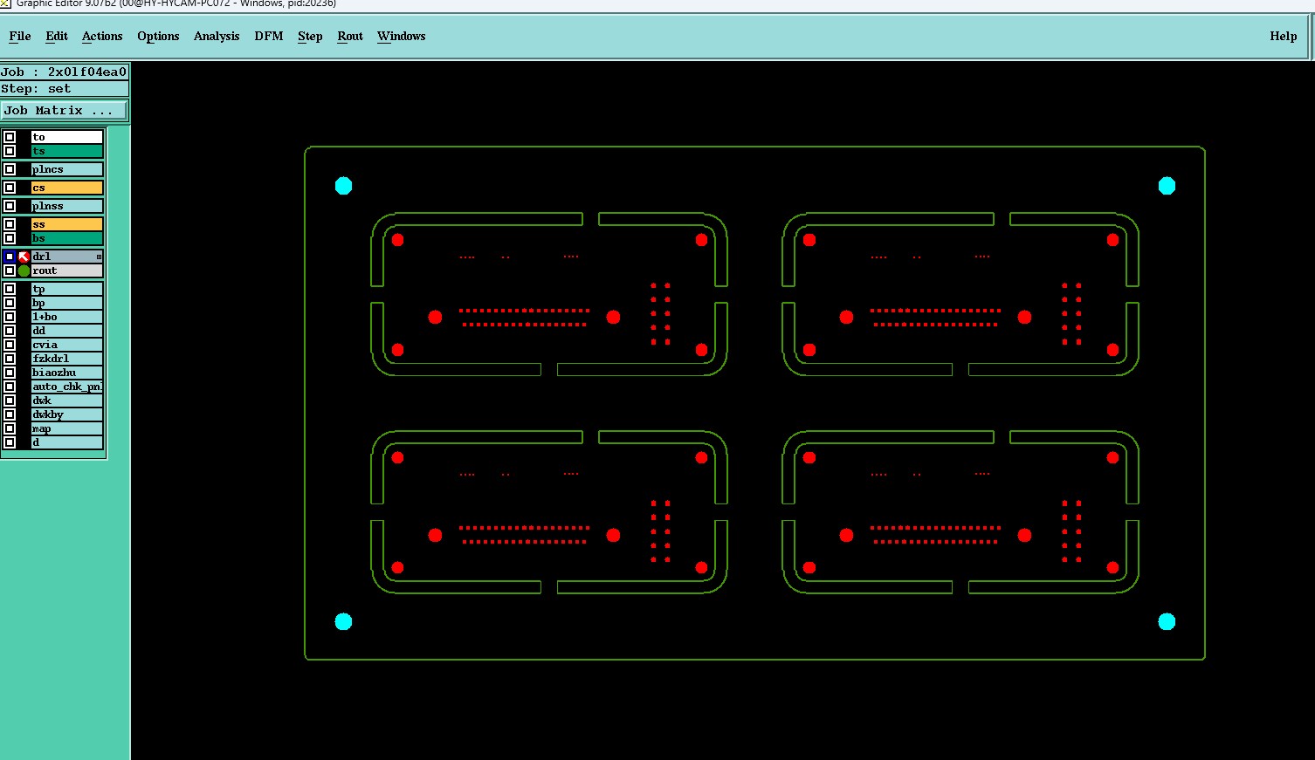The height and width of the screenshot is (760, 1315).
Task: Open the Windows menu
Action: click(x=402, y=36)
